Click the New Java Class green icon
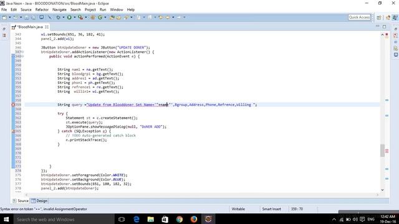399x224 pixels. (100, 17)
